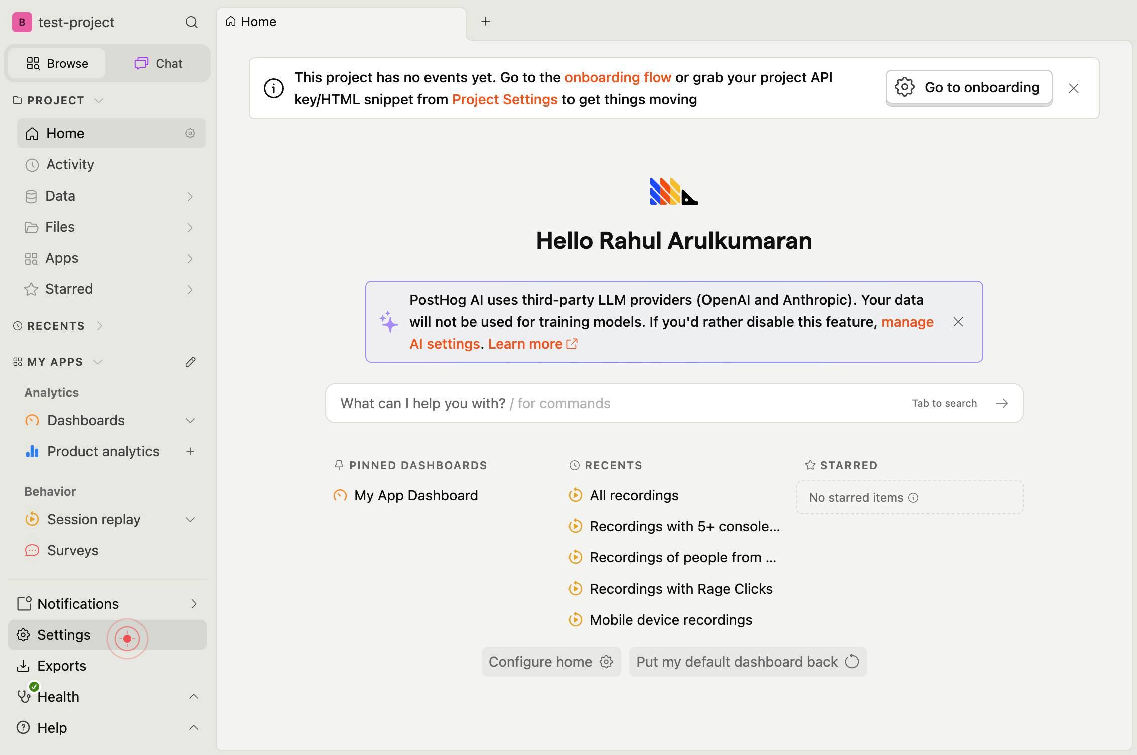Image resolution: width=1137 pixels, height=755 pixels.
Task: Click the test-project name switcher
Action: [76, 22]
